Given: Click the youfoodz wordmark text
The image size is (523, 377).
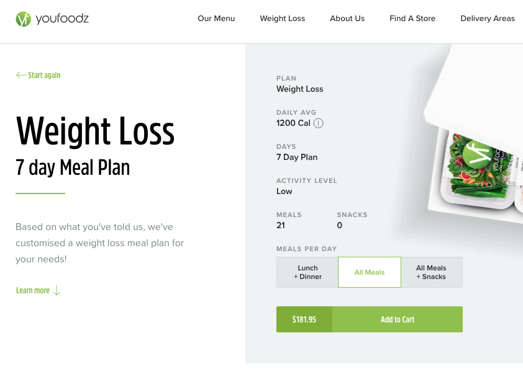Looking at the screenshot, I should point(62,19).
